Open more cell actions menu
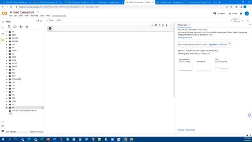This screenshot has height=142, width=252. 170,25
